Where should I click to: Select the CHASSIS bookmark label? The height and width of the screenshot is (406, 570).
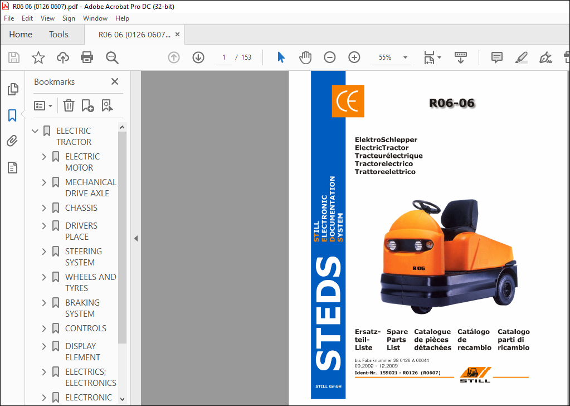pos(81,208)
